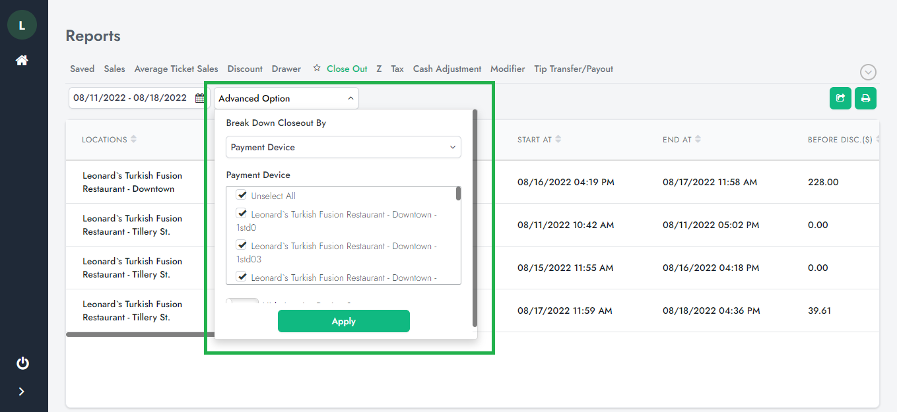Click the green Apply button

tap(343, 321)
